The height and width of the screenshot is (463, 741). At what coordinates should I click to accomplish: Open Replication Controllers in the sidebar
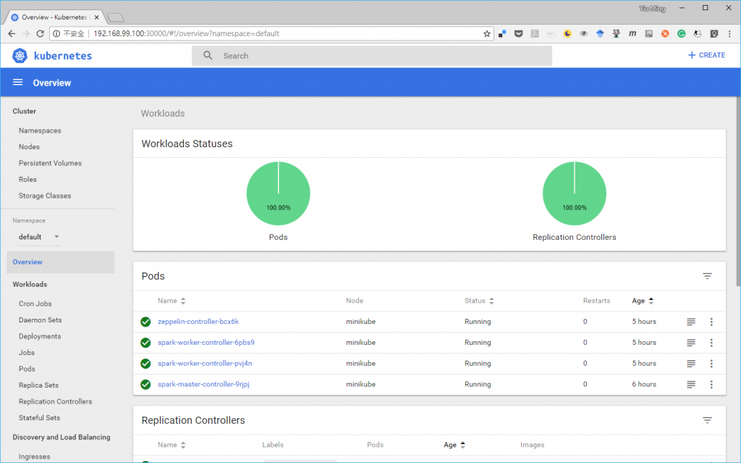(55, 401)
